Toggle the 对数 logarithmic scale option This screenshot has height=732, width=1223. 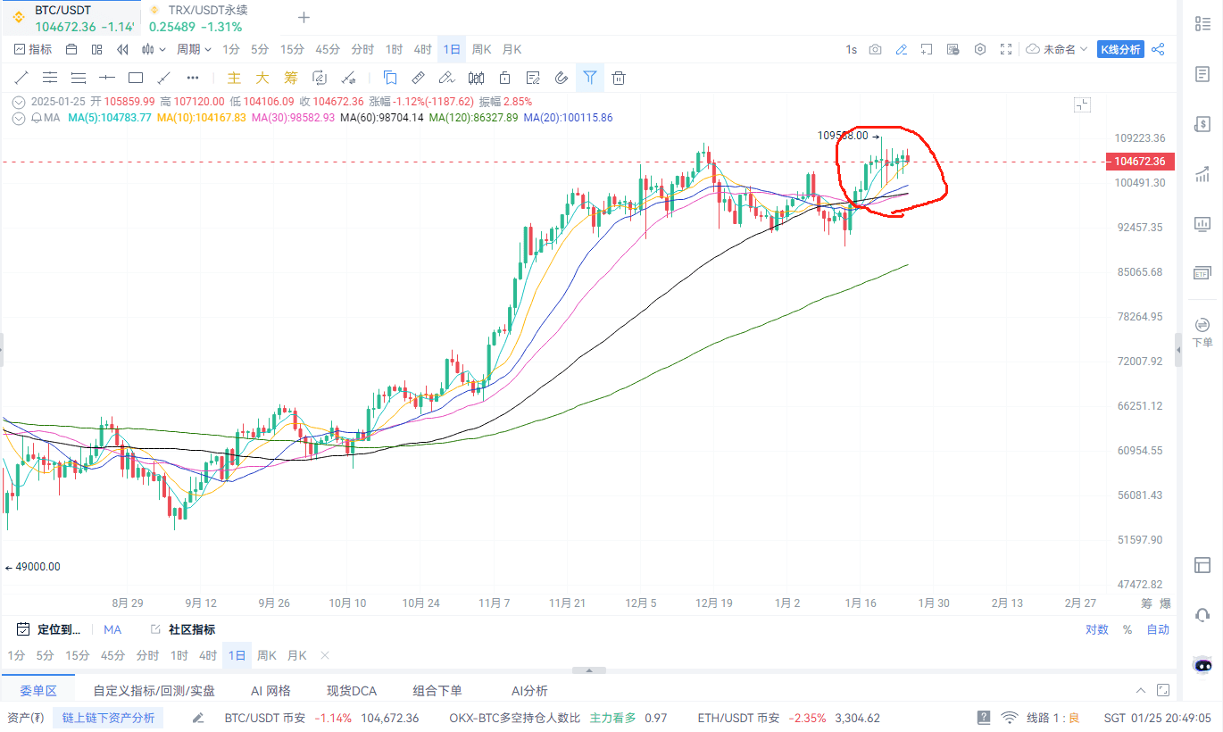pyautogui.click(x=1096, y=629)
